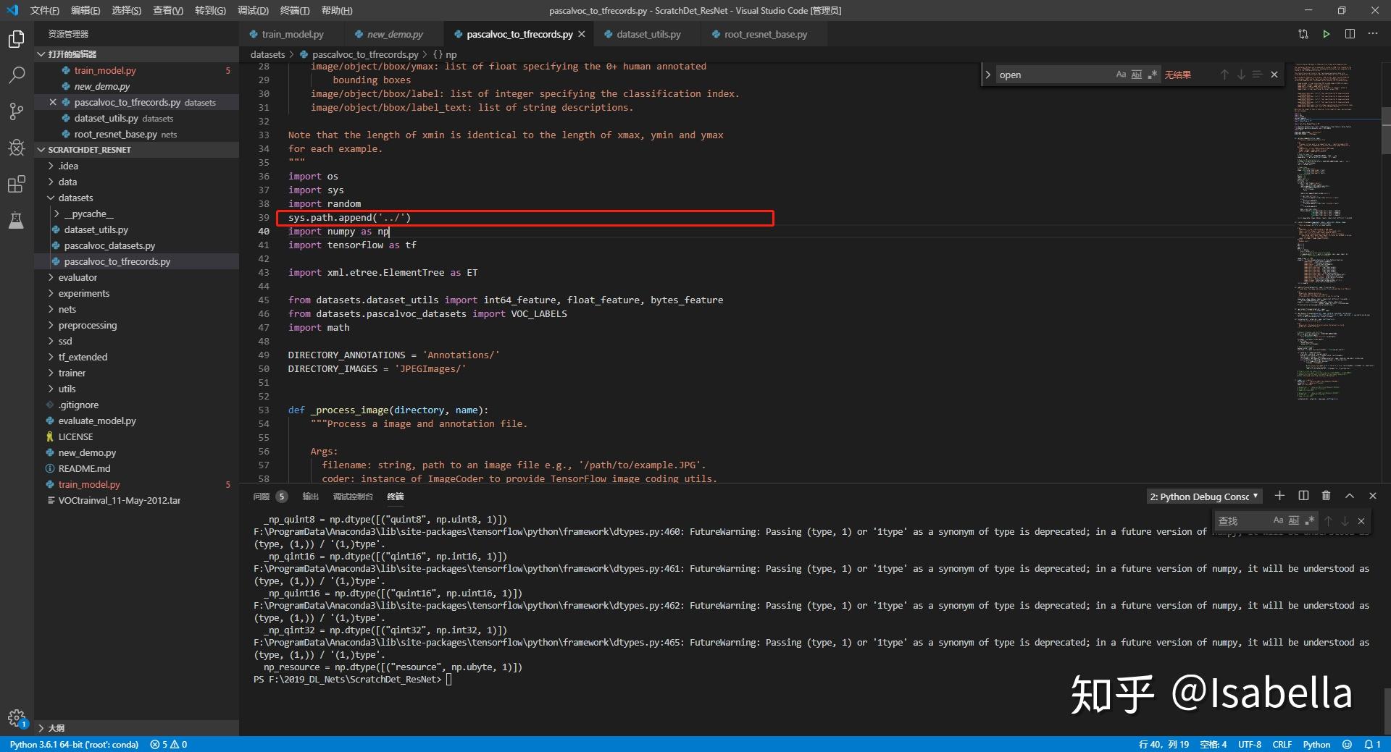Collapse the datasets folder
The width and height of the screenshot is (1391, 752).
click(75, 198)
